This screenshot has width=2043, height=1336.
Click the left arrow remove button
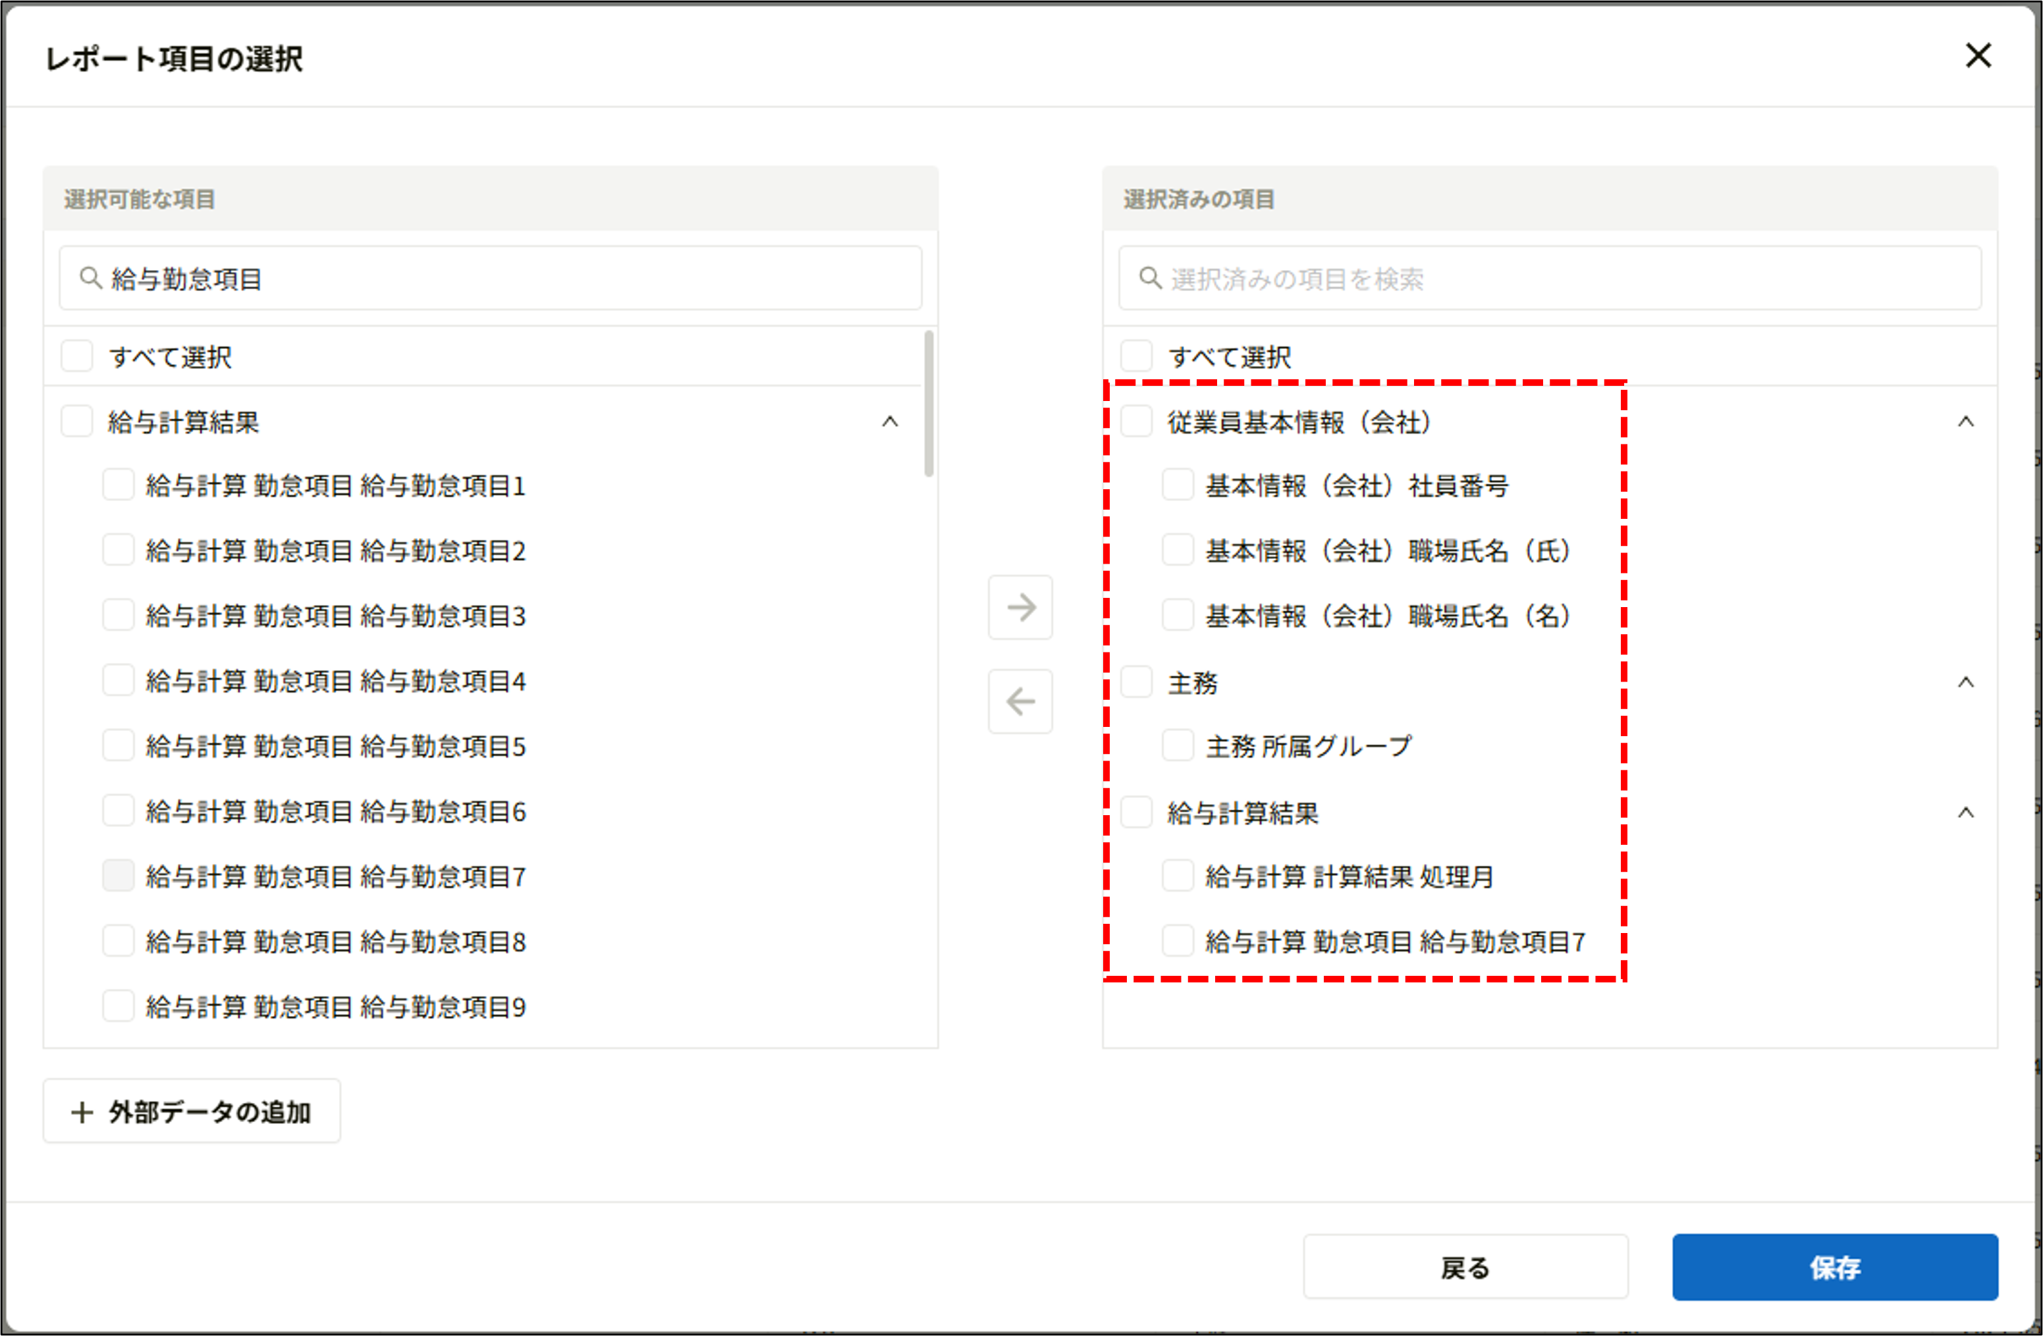(1020, 701)
